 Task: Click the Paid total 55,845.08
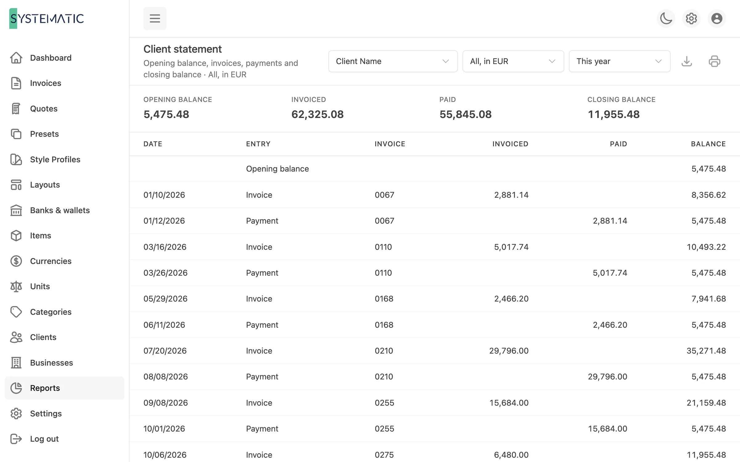pyautogui.click(x=466, y=115)
